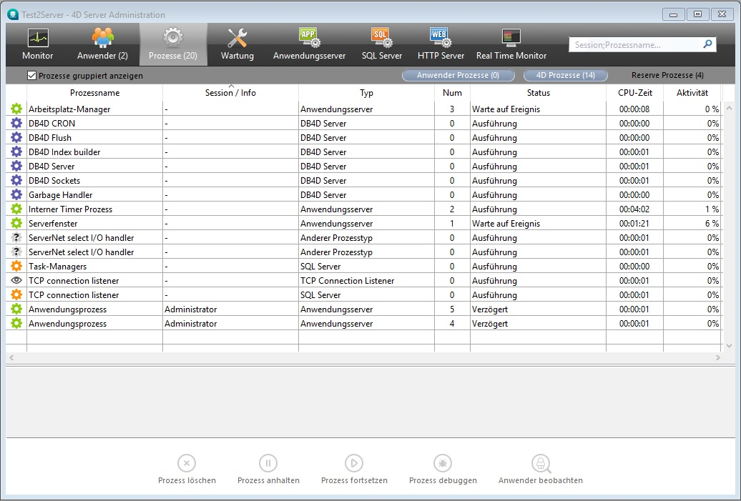Open the Wartung maintenance tools page

[237, 38]
